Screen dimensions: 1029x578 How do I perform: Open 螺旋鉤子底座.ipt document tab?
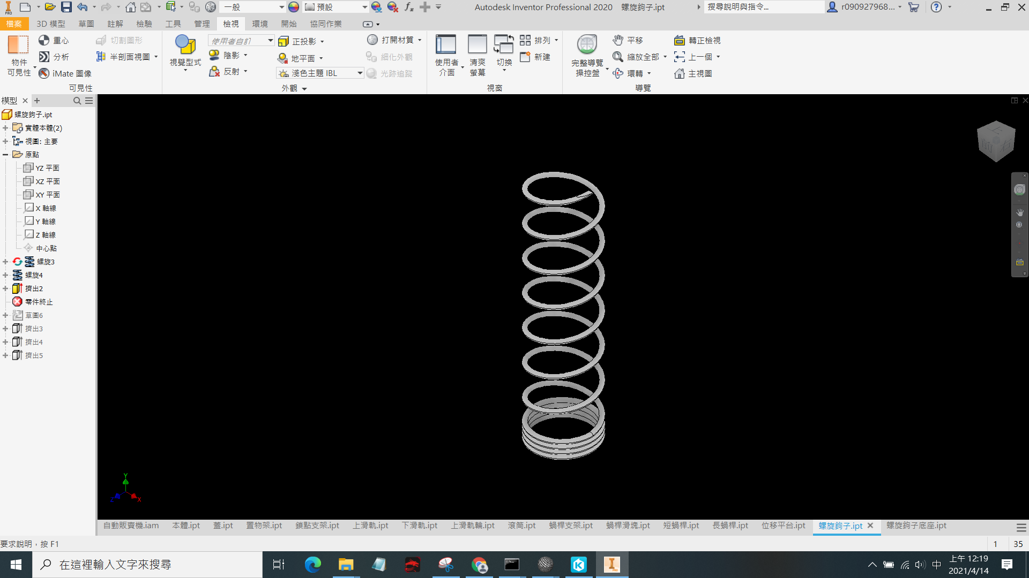pyautogui.click(x=916, y=526)
